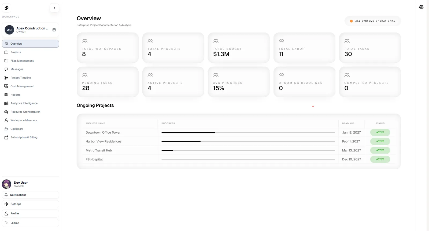Click the Subscription & Billing wallet icon
The width and height of the screenshot is (429, 231).
point(6,137)
